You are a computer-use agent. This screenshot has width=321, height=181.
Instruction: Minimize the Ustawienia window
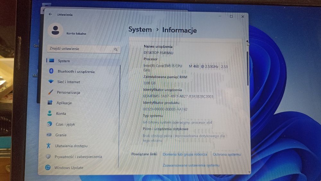pos(220,16)
